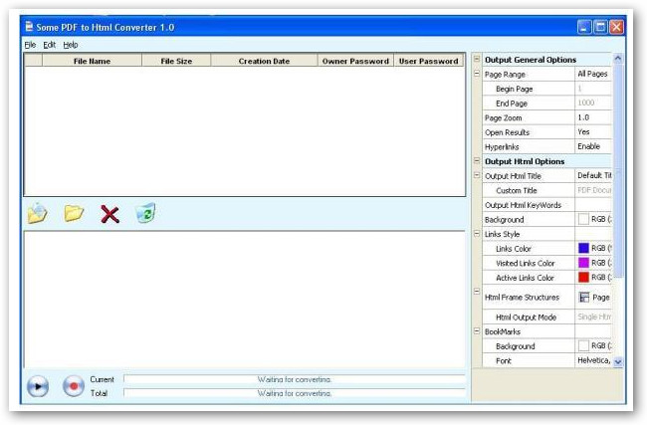Maximize the converter window

[x=600, y=27]
